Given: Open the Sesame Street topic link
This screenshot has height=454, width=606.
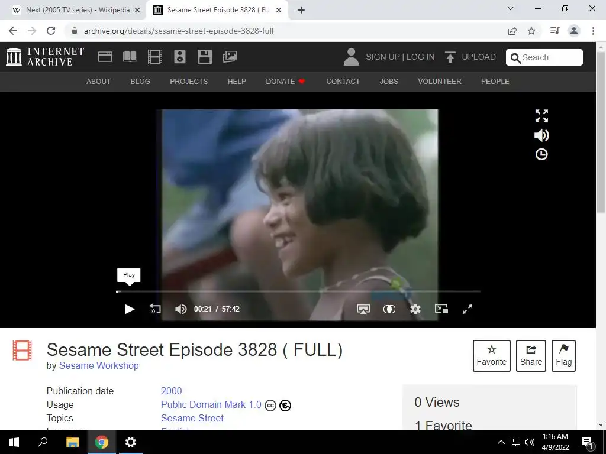Looking at the screenshot, I should point(192,418).
